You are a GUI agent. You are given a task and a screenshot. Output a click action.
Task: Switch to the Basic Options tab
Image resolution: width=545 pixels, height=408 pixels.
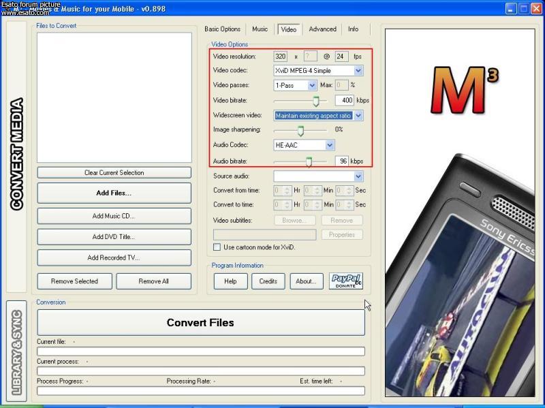(x=223, y=29)
